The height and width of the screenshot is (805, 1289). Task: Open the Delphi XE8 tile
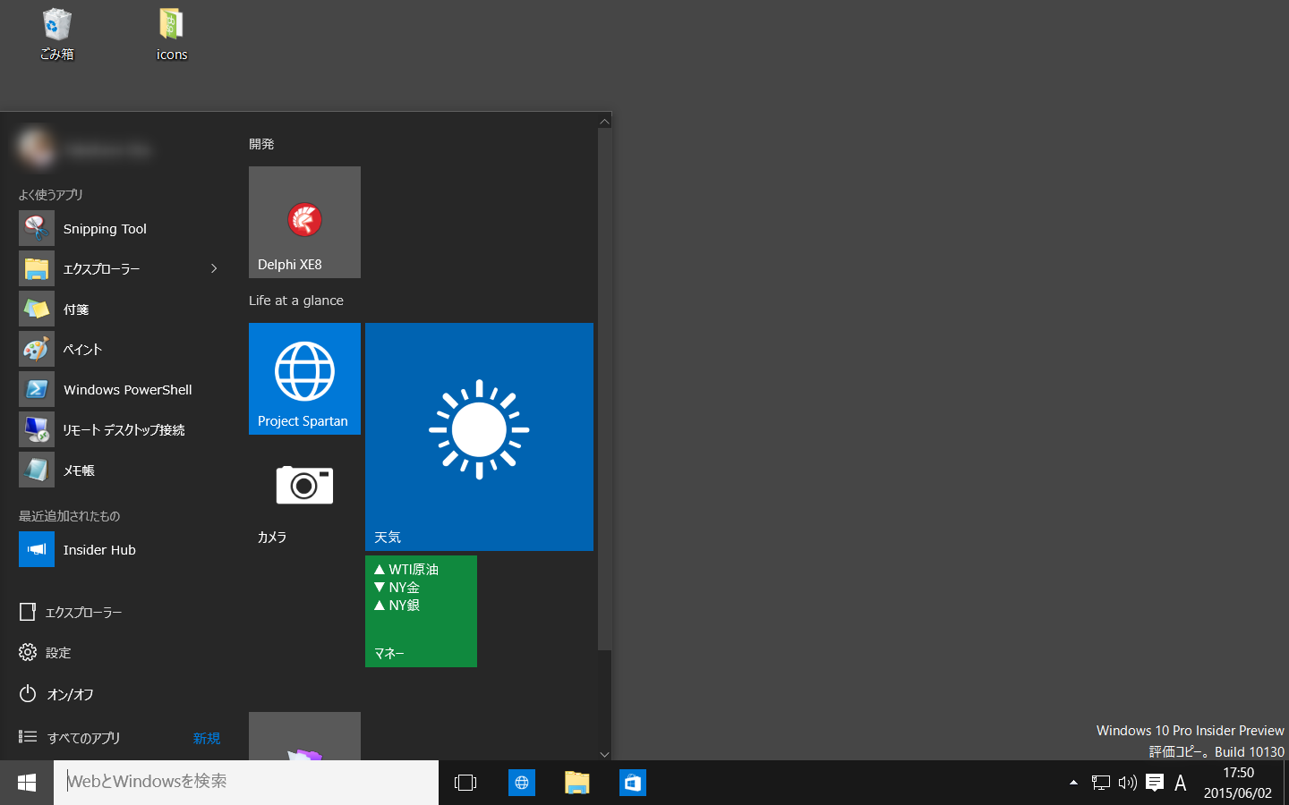click(304, 222)
